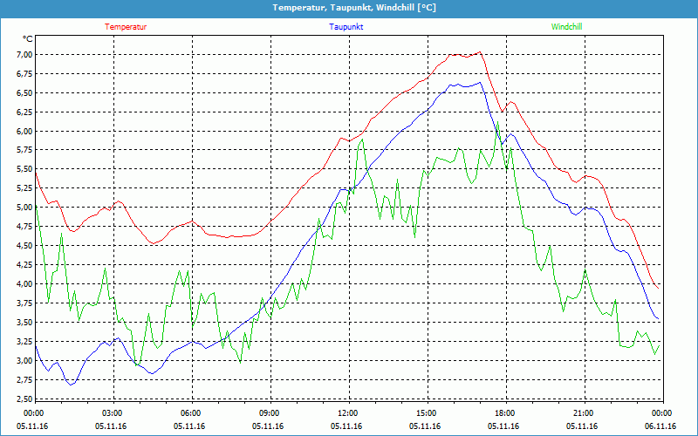The height and width of the screenshot is (436, 698).
Task: Click the 18:00 time axis marker
Action: click(x=504, y=413)
